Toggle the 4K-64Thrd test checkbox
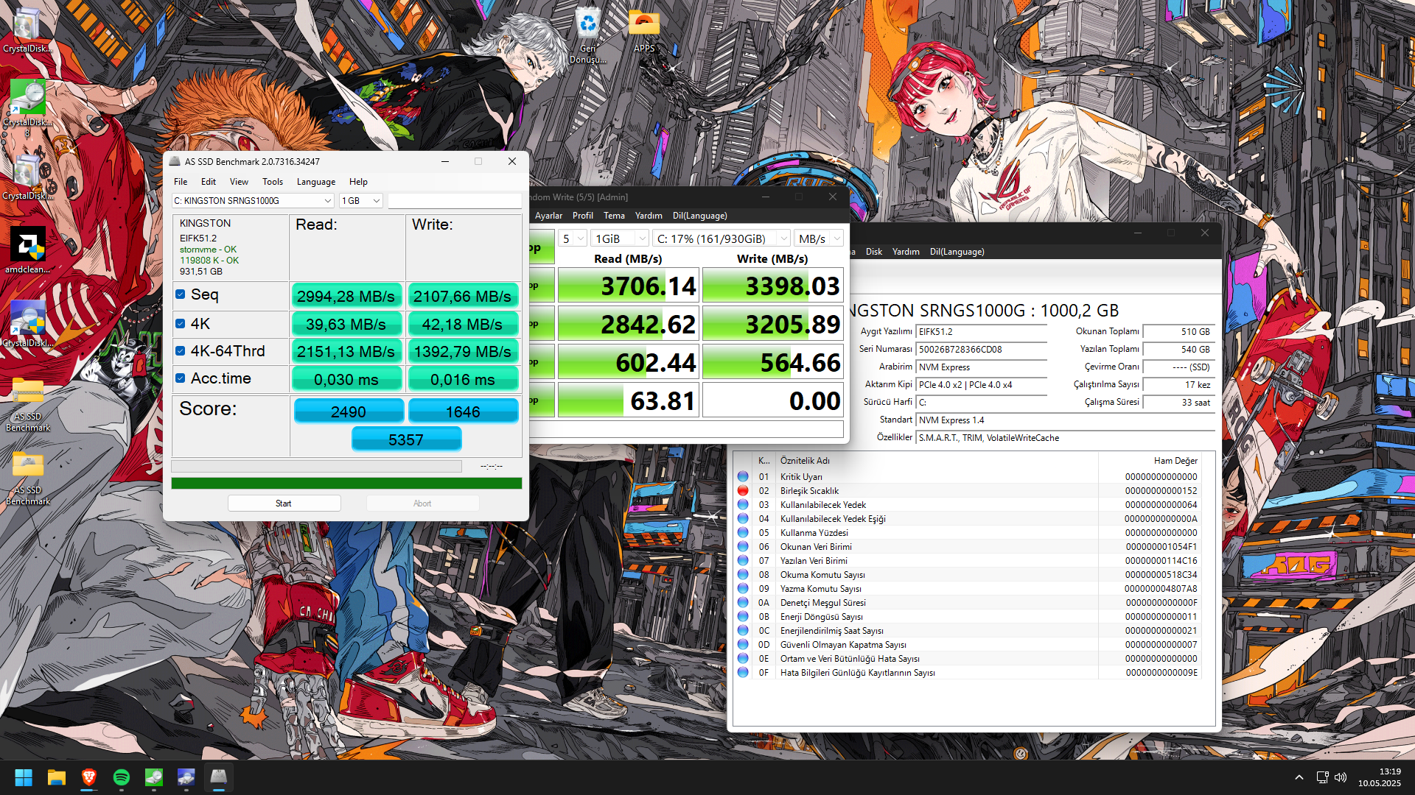The width and height of the screenshot is (1415, 795). [x=180, y=351]
